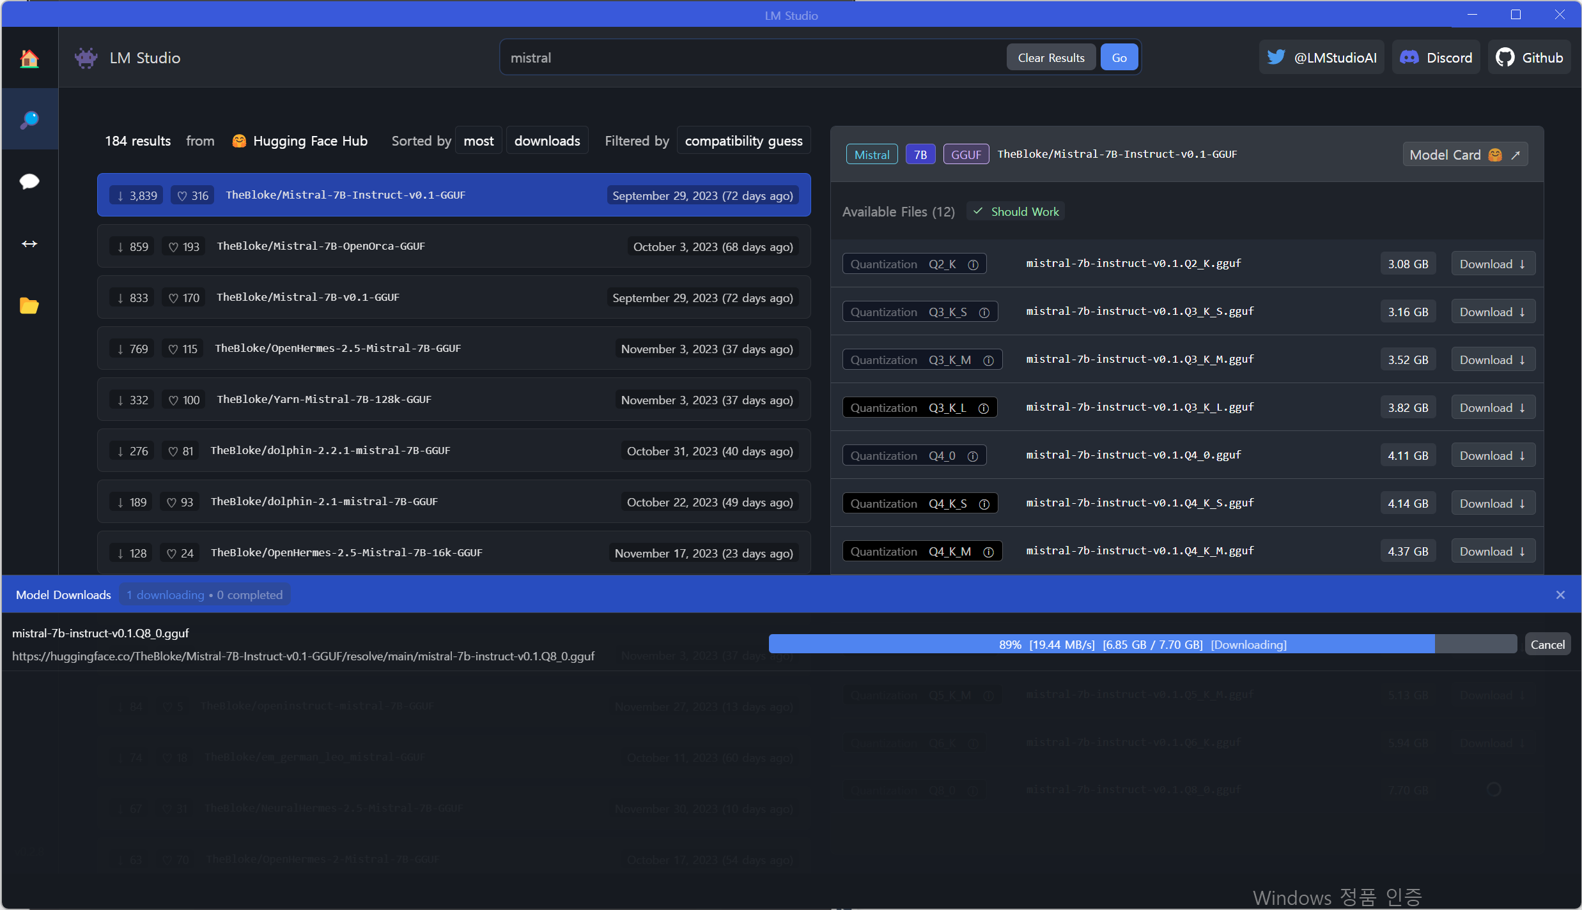Show info for Q4_0 quantization

pos(973,456)
